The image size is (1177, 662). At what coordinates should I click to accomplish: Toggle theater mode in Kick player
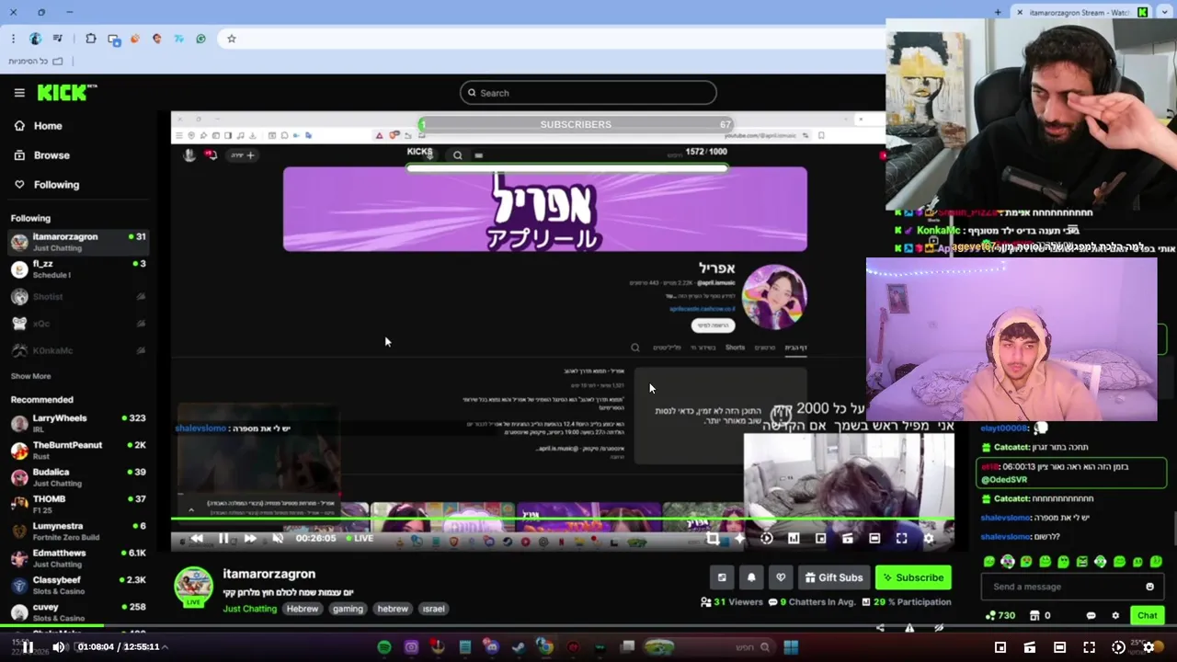(874, 539)
